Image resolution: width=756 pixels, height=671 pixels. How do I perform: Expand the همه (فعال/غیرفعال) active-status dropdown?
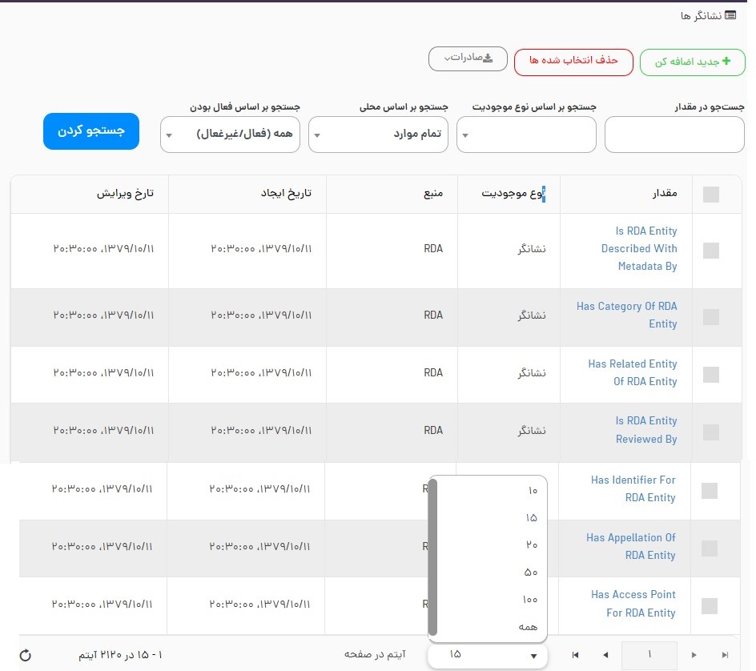[231, 135]
